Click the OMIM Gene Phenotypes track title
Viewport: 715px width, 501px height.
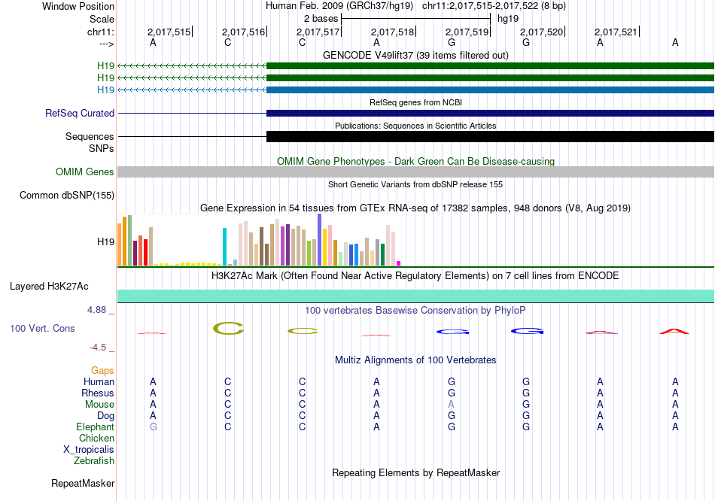pyautogui.click(x=415, y=162)
